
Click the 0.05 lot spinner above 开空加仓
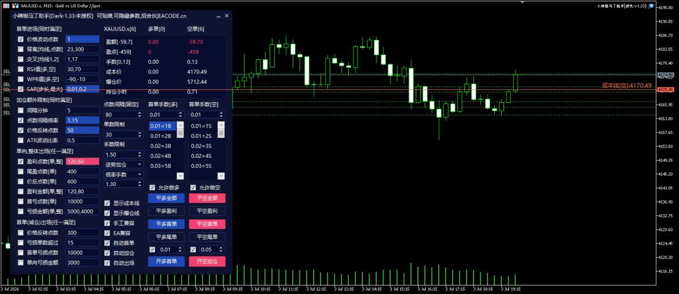click(x=211, y=249)
